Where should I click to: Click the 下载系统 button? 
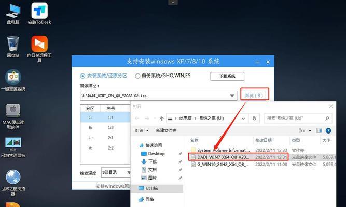(x=227, y=76)
